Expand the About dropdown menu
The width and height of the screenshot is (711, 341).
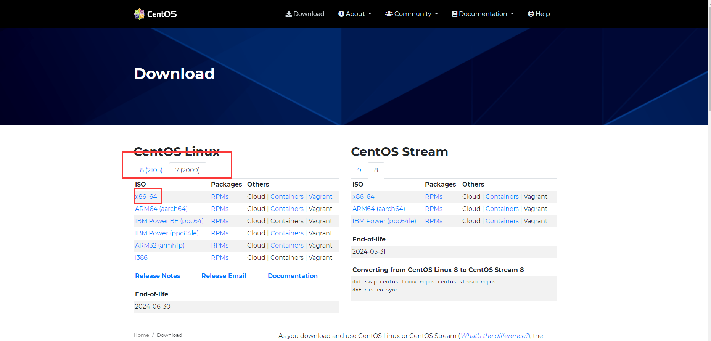tap(355, 14)
